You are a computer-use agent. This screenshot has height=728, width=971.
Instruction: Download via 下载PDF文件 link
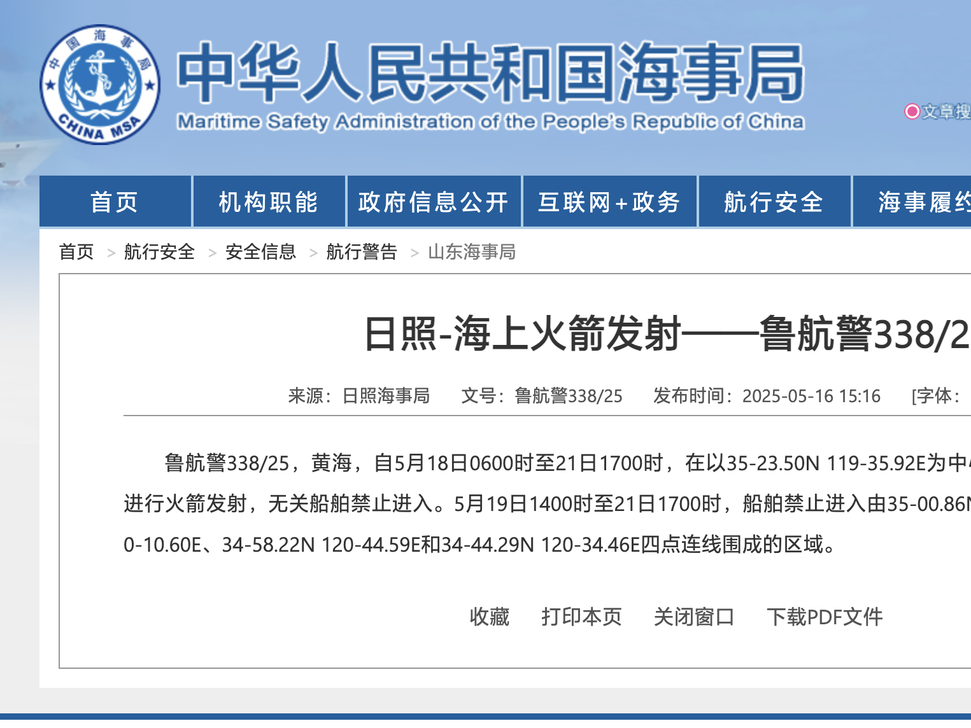(825, 617)
